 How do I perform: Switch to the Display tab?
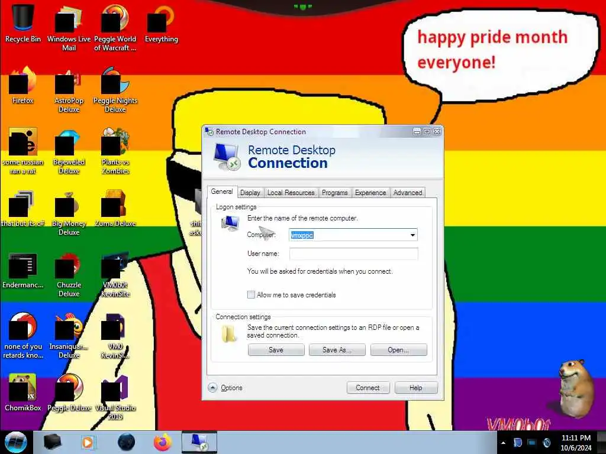(x=250, y=193)
